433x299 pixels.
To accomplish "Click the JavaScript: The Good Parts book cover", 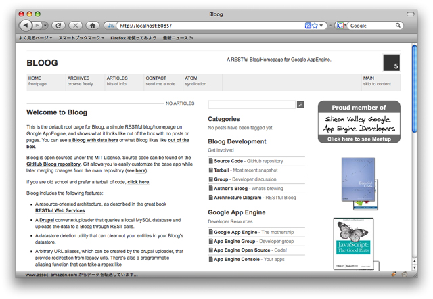I will point(353,244).
